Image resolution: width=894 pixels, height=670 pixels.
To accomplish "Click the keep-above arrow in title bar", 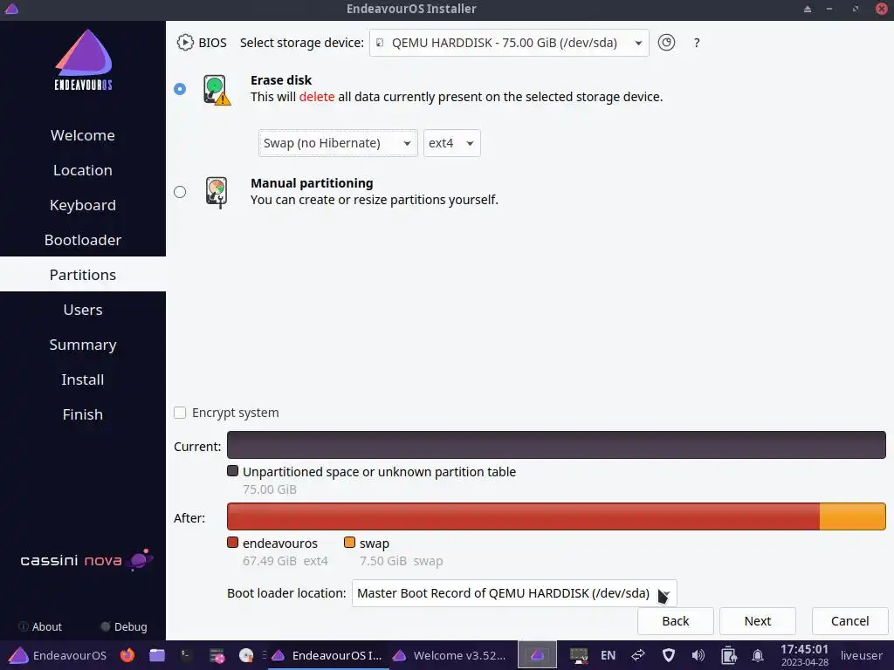I will coord(808,9).
